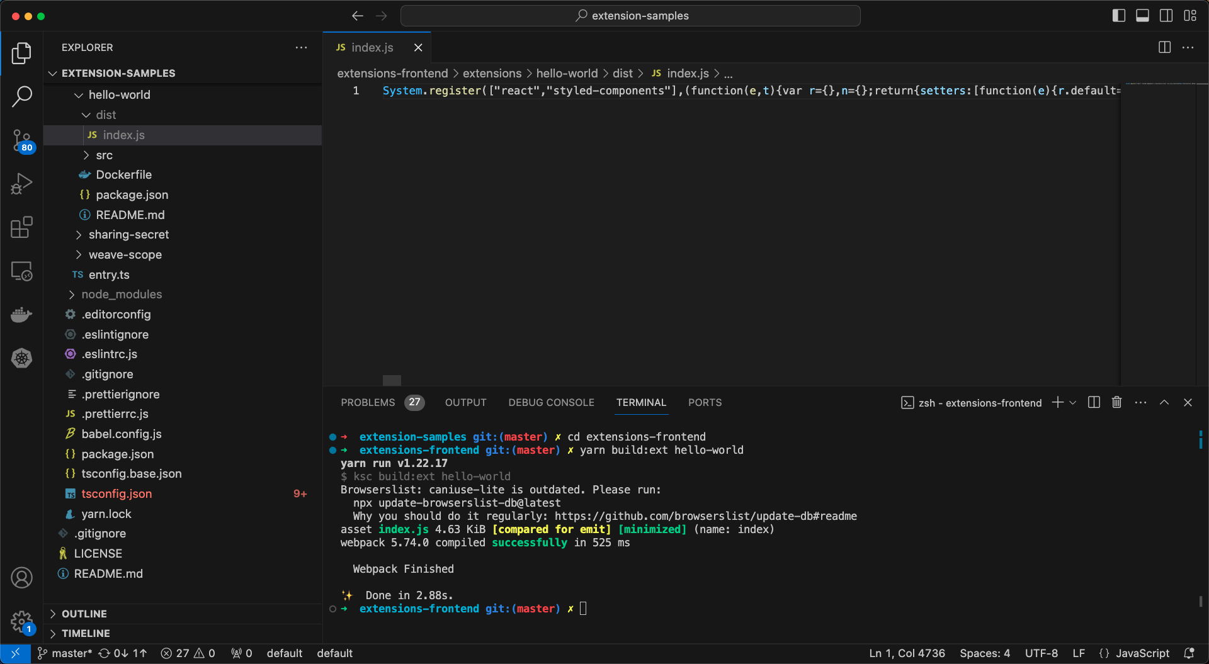The height and width of the screenshot is (664, 1209).
Task: Open Run and Debug view
Action: click(x=21, y=184)
